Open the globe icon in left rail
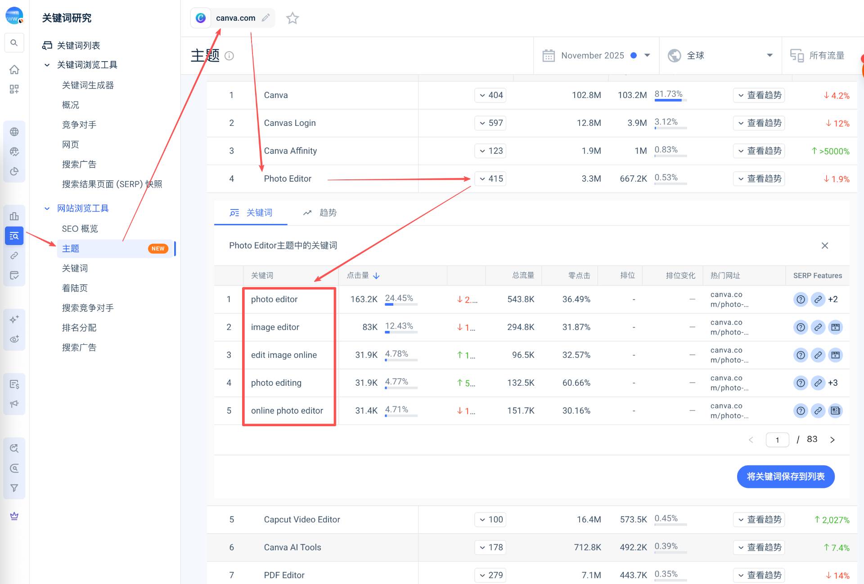This screenshot has width=864, height=584. click(x=14, y=132)
